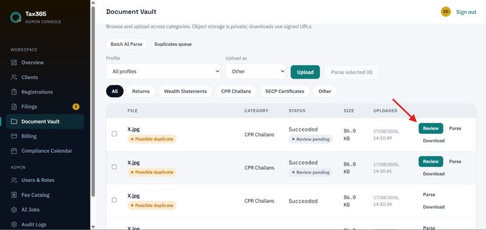Screen dimensions: 486x230
Task: Open the AD user avatar
Action: (x=446, y=12)
